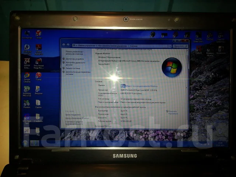
Task: Open the Серёга desktop folder
Action: click(38, 104)
